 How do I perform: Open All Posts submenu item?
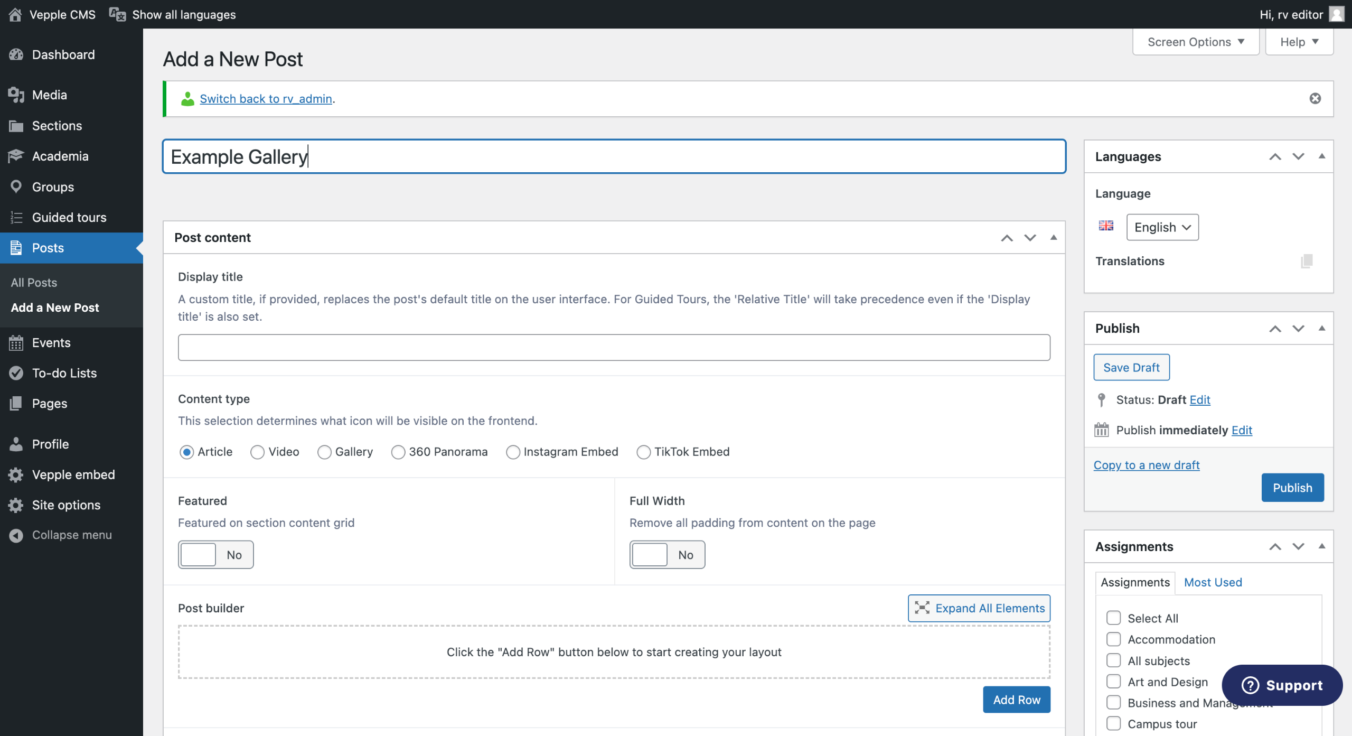click(34, 283)
